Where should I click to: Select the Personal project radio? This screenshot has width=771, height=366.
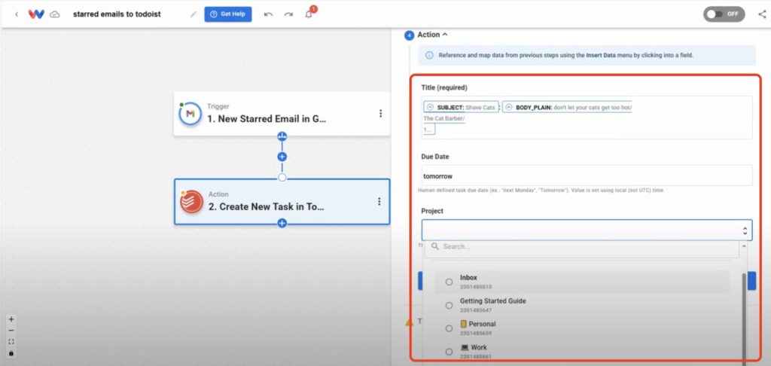[449, 328]
